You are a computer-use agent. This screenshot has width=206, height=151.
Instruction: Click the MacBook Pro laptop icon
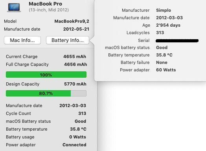click(14, 7)
